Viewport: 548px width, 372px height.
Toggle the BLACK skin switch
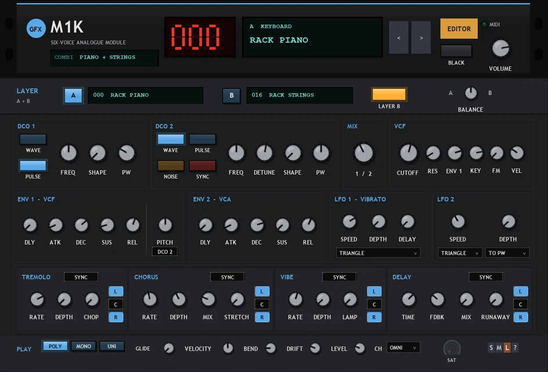pyautogui.click(x=456, y=51)
